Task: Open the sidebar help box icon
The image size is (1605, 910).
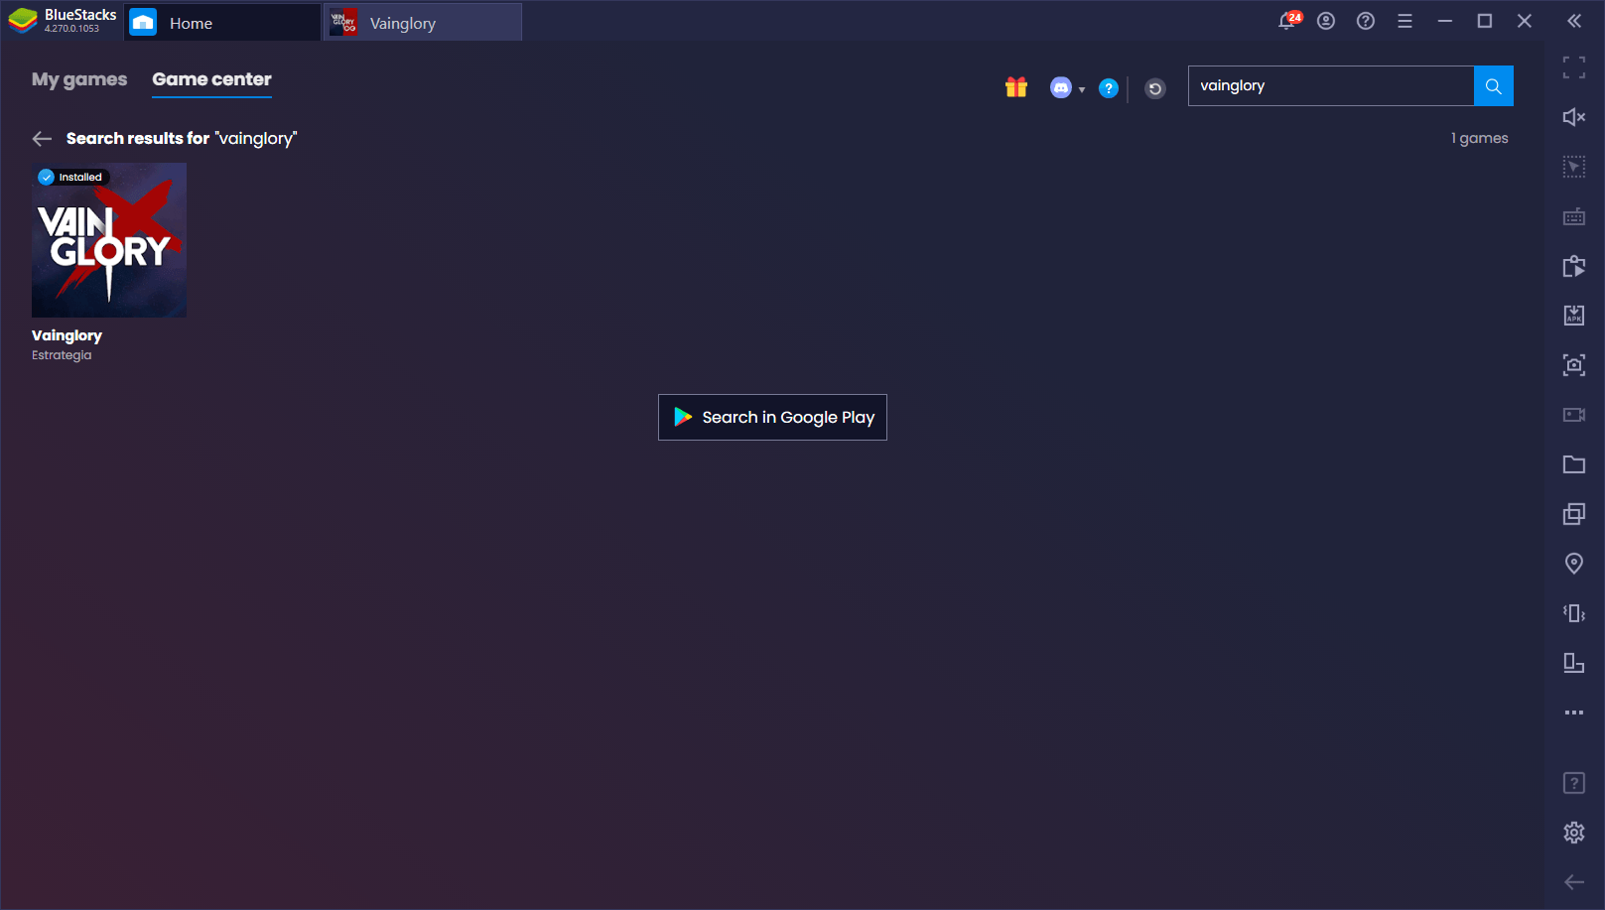Action: point(1574,783)
